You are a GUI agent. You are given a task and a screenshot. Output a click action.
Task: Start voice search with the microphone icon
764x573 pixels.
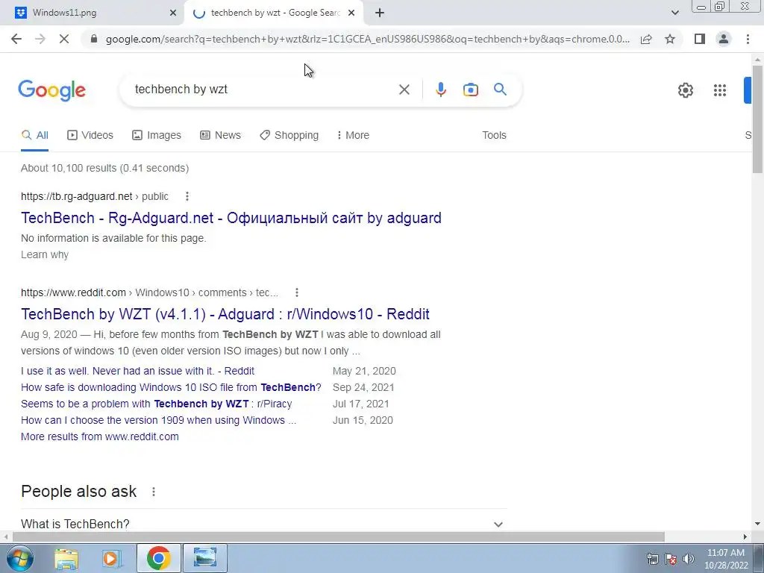coord(440,90)
